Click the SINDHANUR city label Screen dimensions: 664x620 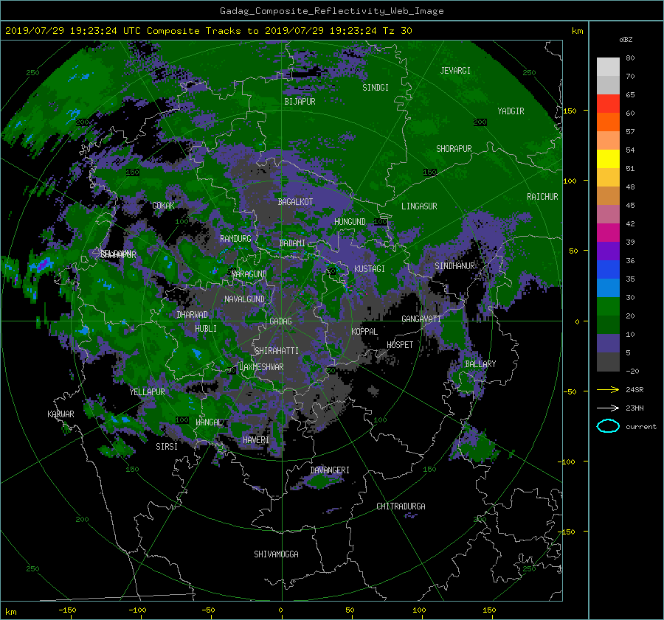point(454,266)
